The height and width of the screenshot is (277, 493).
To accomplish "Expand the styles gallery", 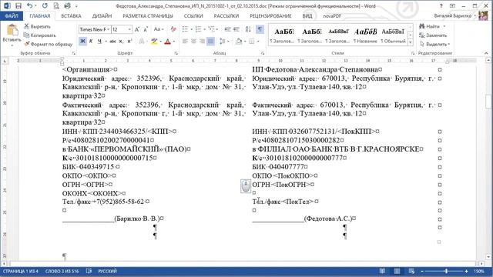I will [411, 42].
